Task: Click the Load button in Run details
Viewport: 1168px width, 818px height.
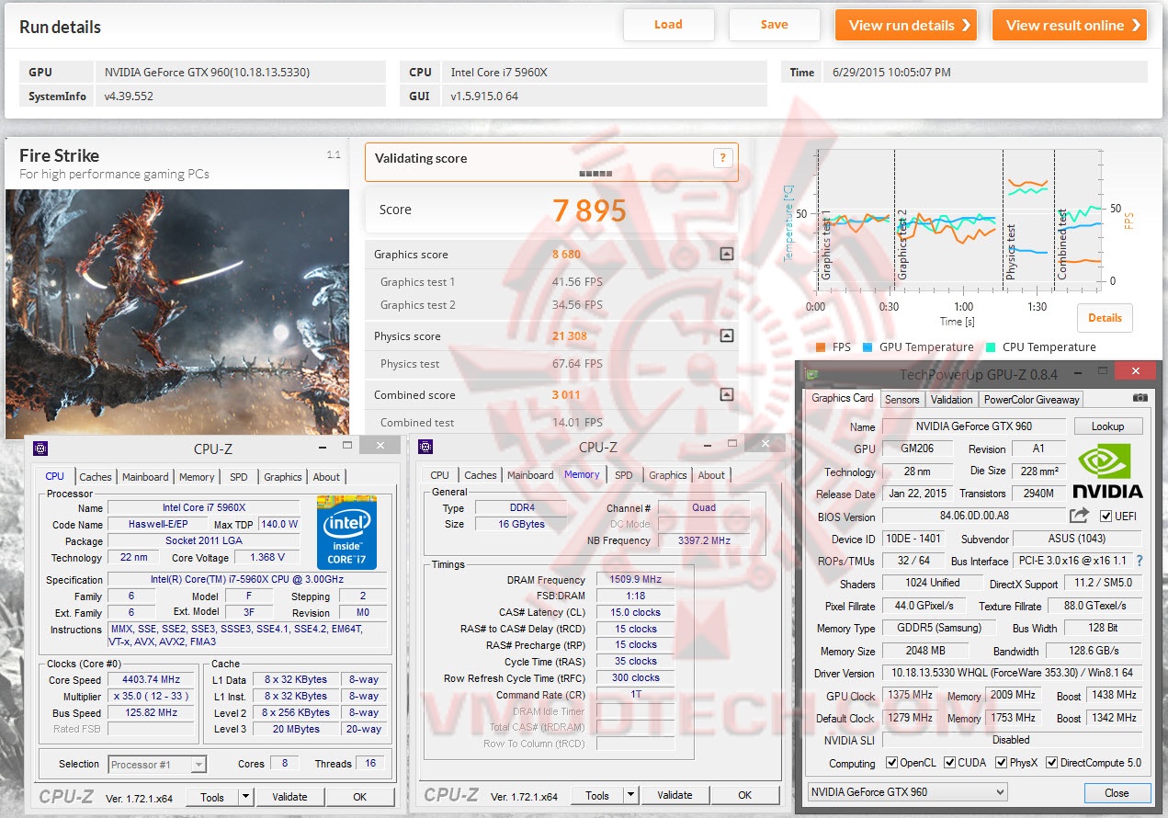Action: (668, 25)
